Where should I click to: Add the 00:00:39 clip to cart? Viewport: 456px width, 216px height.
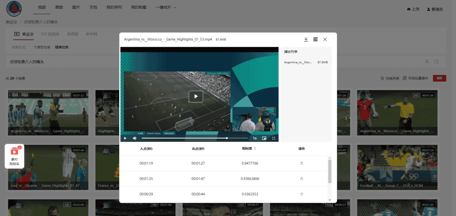[302, 194]
